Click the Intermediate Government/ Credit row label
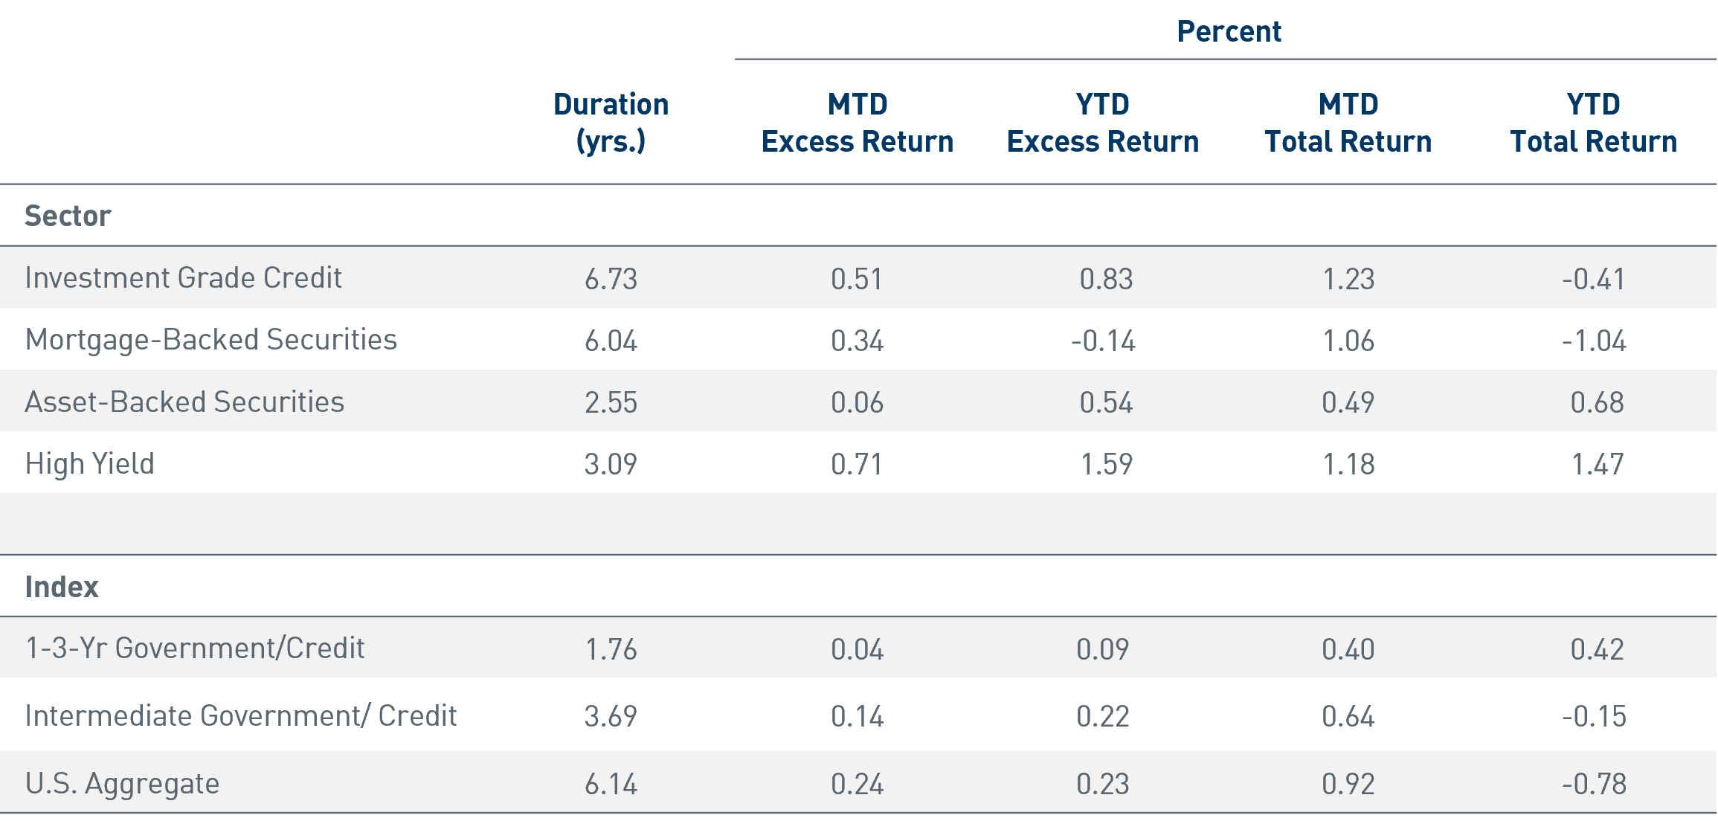The height and width of the screenshot is (821, 1718). [x=241, y=715]
